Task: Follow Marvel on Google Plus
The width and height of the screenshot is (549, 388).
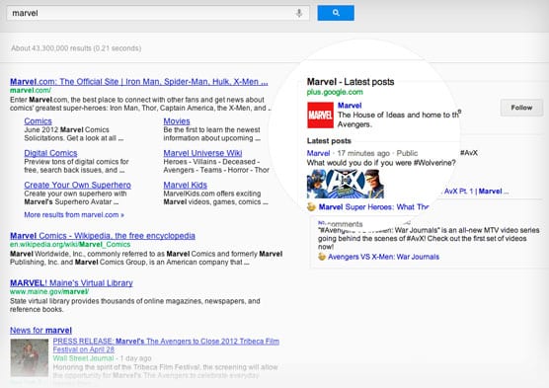Action: coord(521,108)
